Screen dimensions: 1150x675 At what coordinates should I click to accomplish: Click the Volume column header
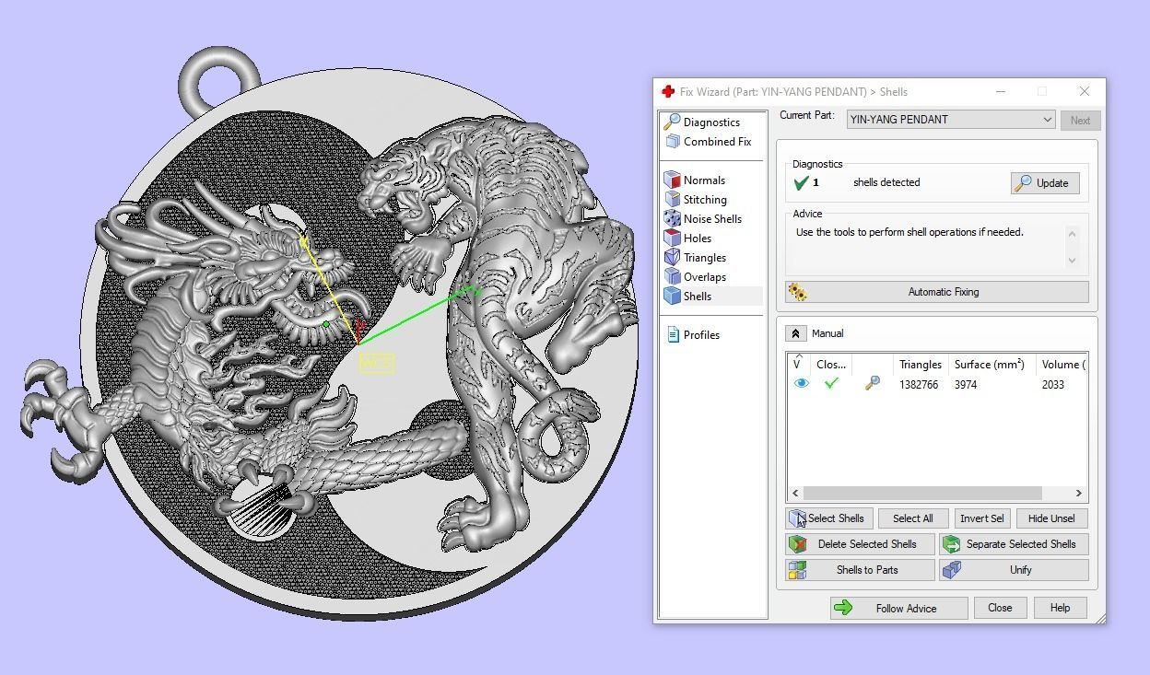pyautogui.click(x=1062, y=365)
